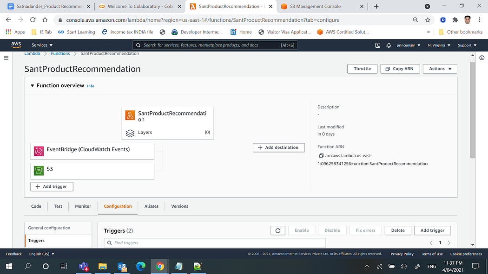Bookmark this page with the star

pyautogui.click(x=428, y=20)
